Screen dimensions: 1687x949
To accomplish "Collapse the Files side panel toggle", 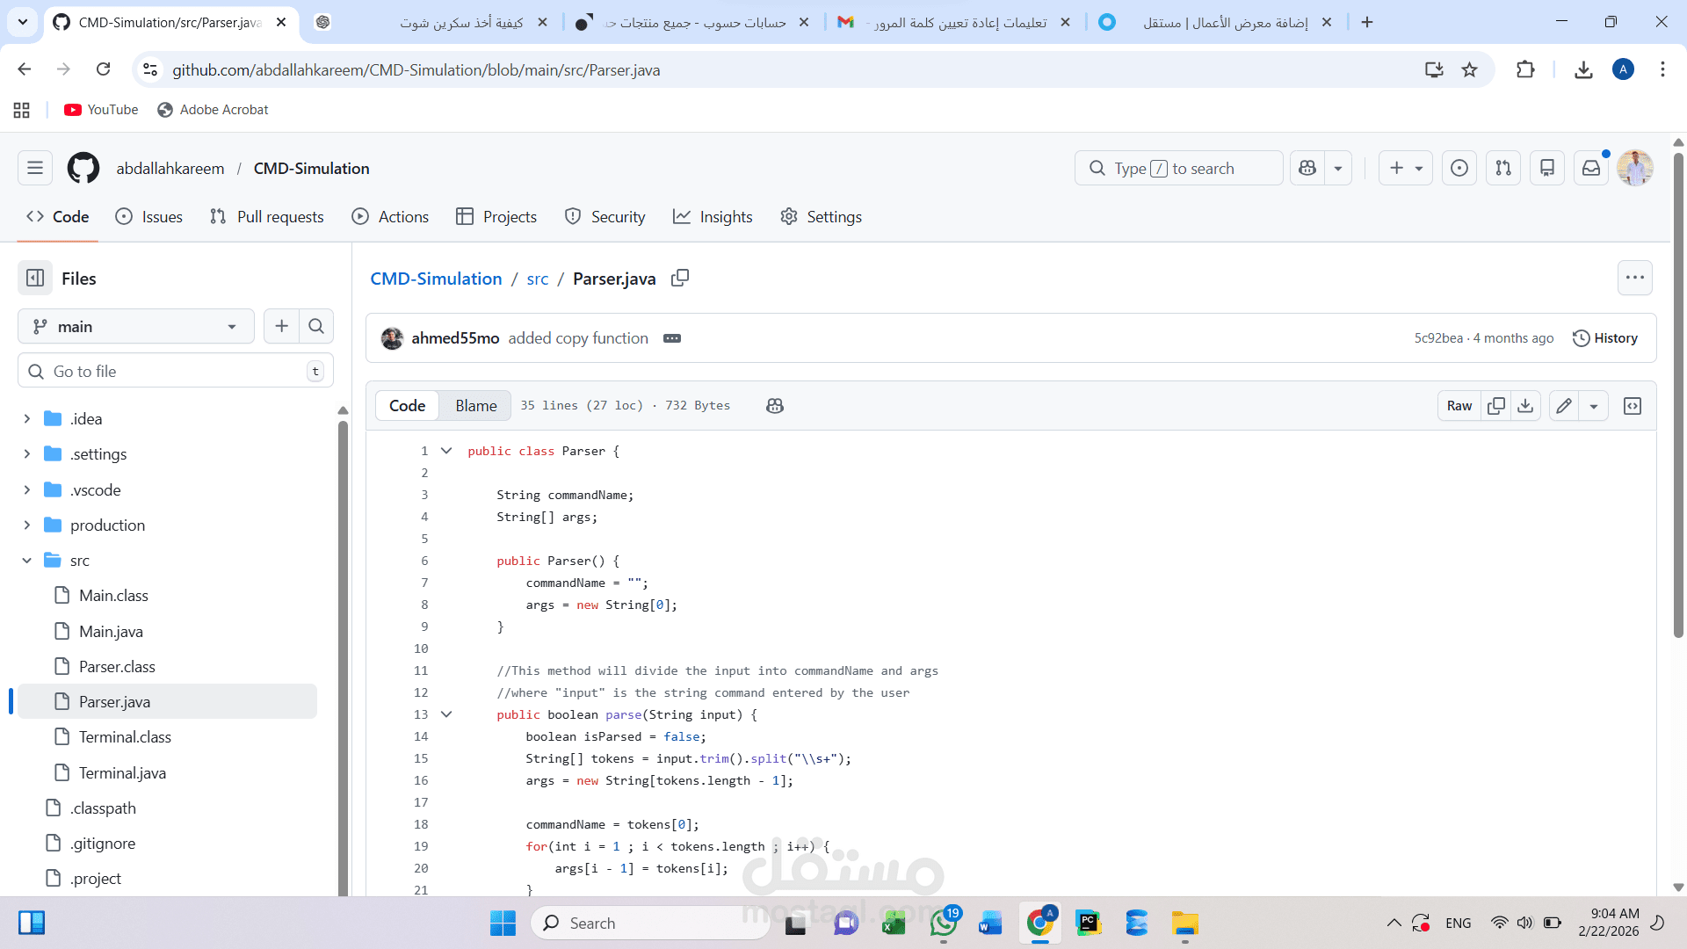I will tap(35, 279).
